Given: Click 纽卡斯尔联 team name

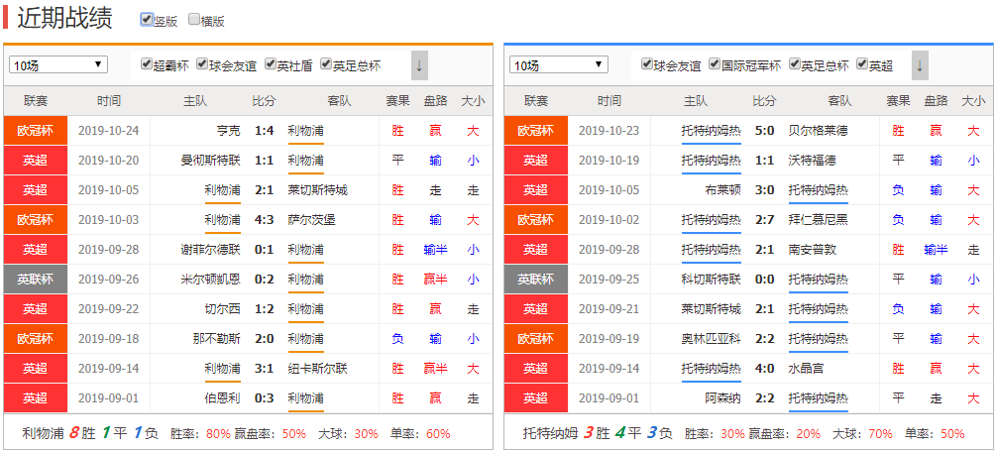Looking at the screenshot, I should pos(317,369).
